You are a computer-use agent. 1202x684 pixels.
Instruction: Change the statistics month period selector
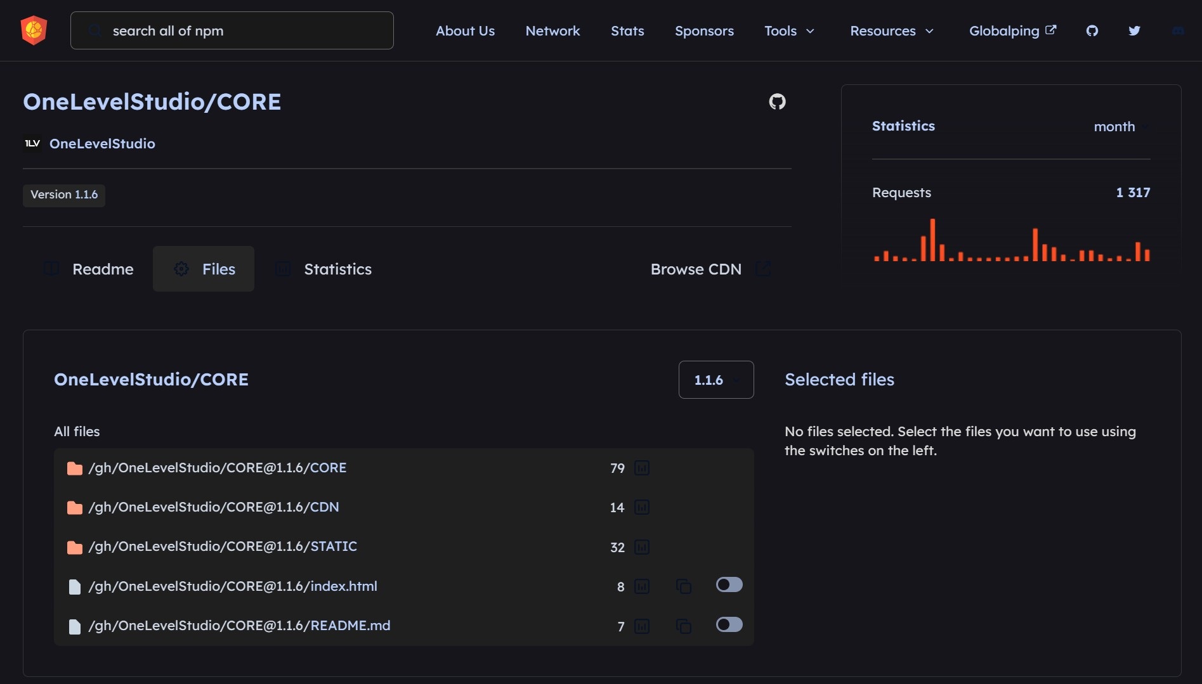click(x=1120, y=126)
